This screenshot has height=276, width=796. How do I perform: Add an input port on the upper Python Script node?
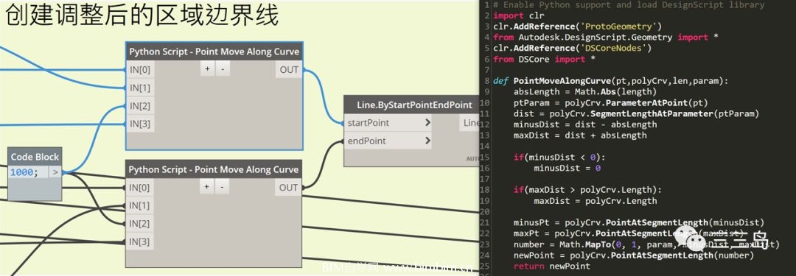click(207, 69)
